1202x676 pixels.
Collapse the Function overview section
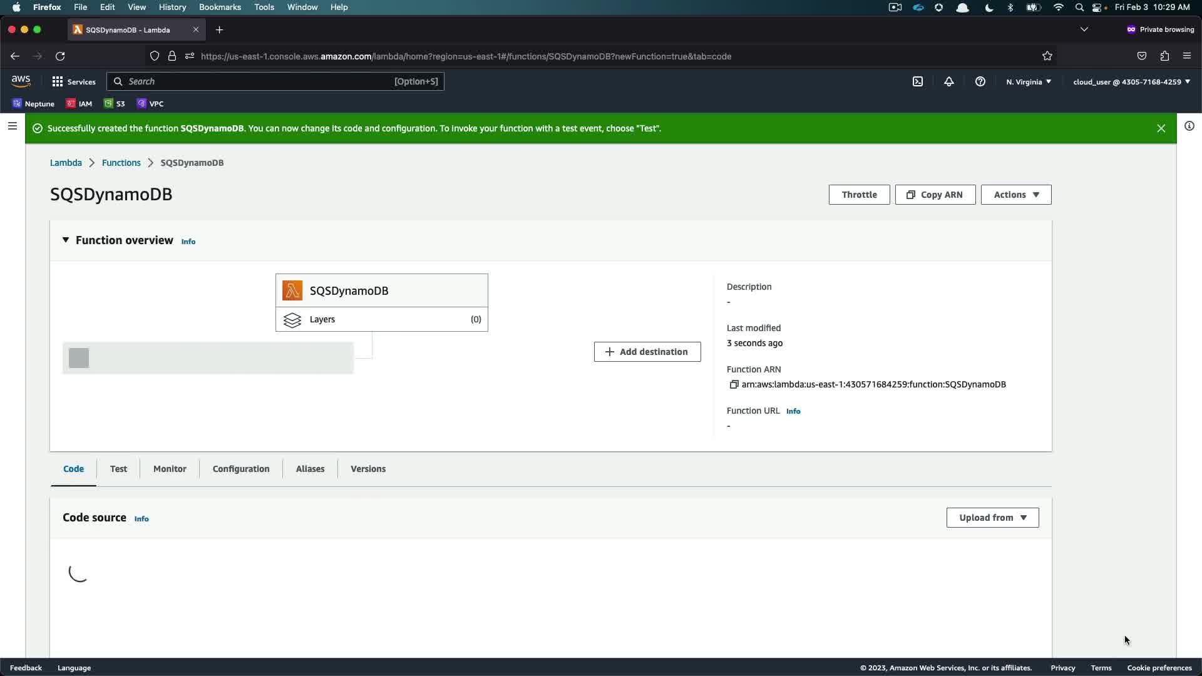(x=66, y=240)
